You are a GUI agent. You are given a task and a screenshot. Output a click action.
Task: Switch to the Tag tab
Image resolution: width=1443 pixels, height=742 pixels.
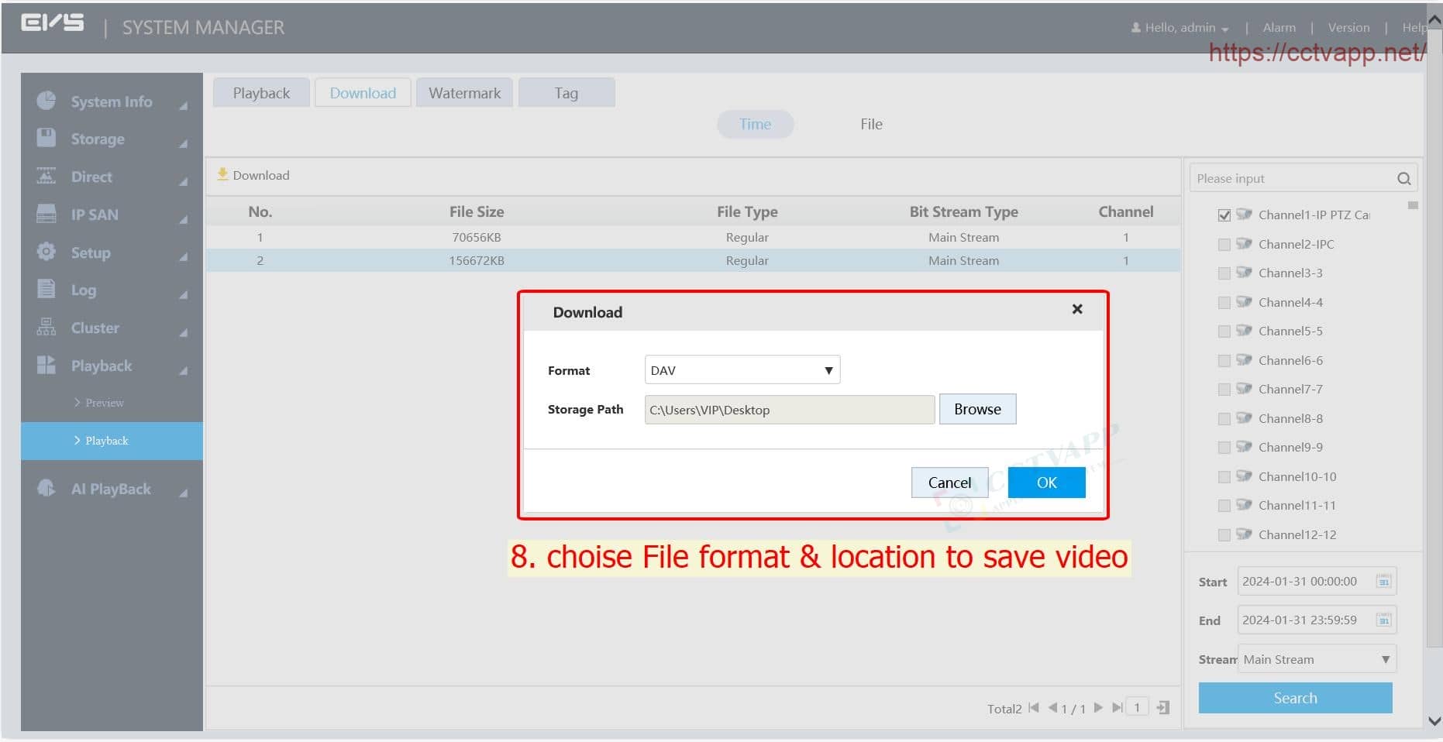click(x=566, y=93)
